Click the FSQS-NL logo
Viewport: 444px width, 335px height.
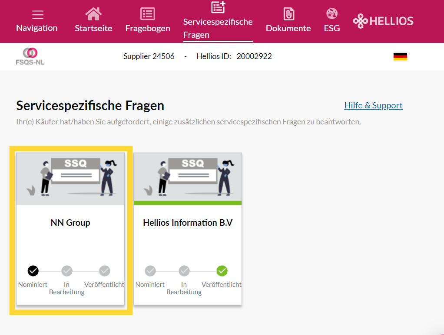tap(30, 56)
